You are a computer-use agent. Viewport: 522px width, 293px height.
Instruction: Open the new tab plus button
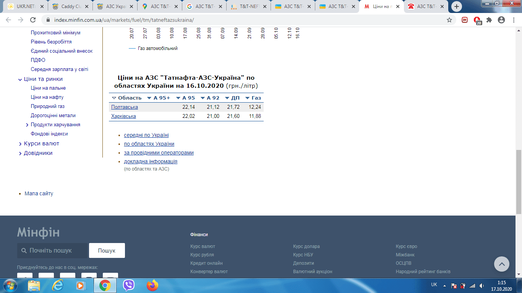pos(457,6)
